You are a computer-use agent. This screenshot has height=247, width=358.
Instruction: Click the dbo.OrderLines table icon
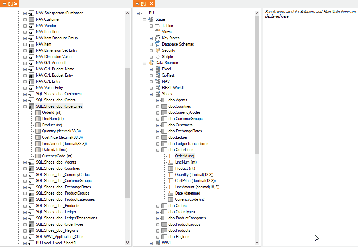pyautogui.click(x=164, y=150)
